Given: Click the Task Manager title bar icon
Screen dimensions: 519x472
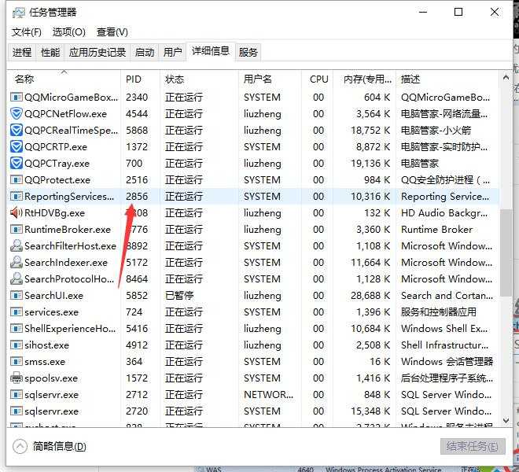Looking at the screenshot, I should (19, 13).
